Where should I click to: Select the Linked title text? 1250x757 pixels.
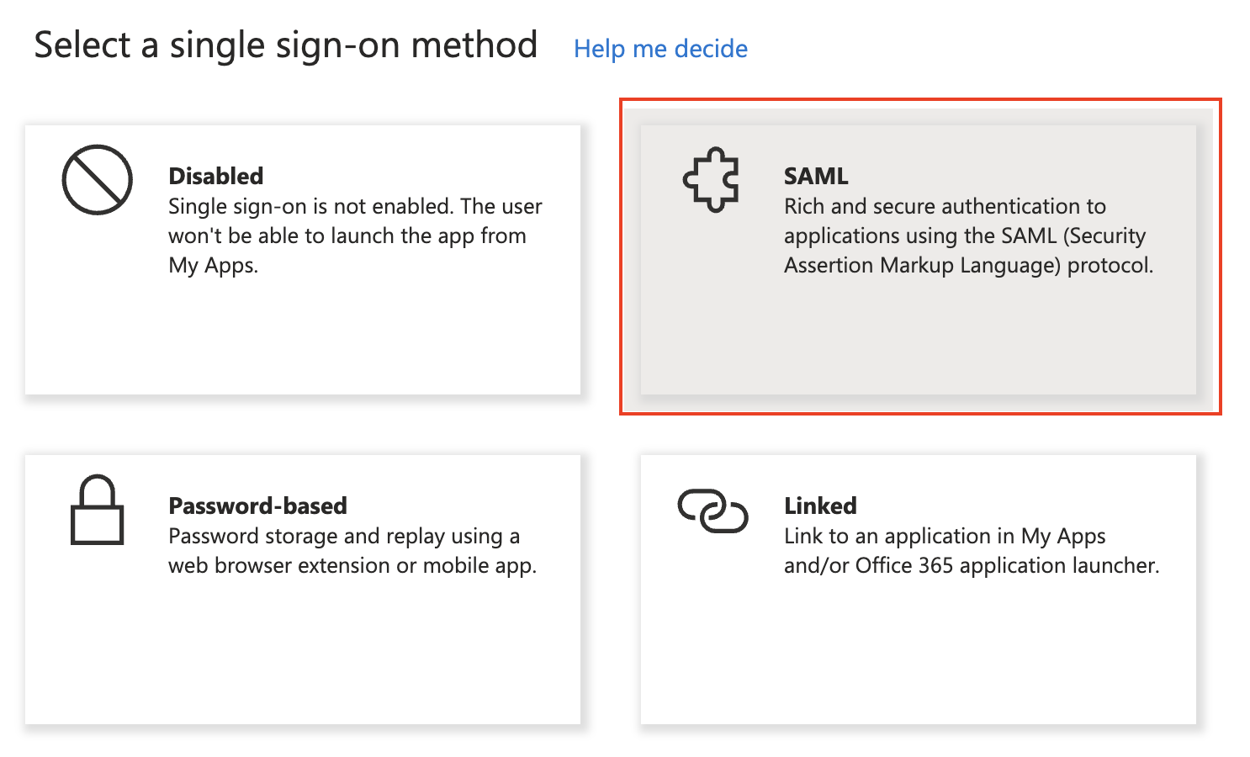pyautogui.click(x=820, y=506)
